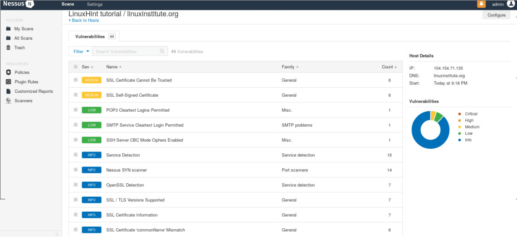Screen dimensions: 517x237
Task: Check the Service Detection row checkbox
Action: click(x=75, y=155)
